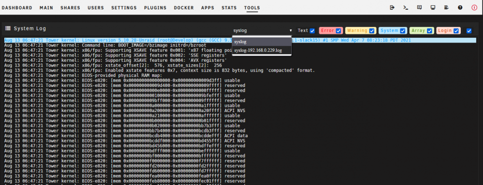
Task: Navigate to the Settings tab
Action: (x=124, y=8)
